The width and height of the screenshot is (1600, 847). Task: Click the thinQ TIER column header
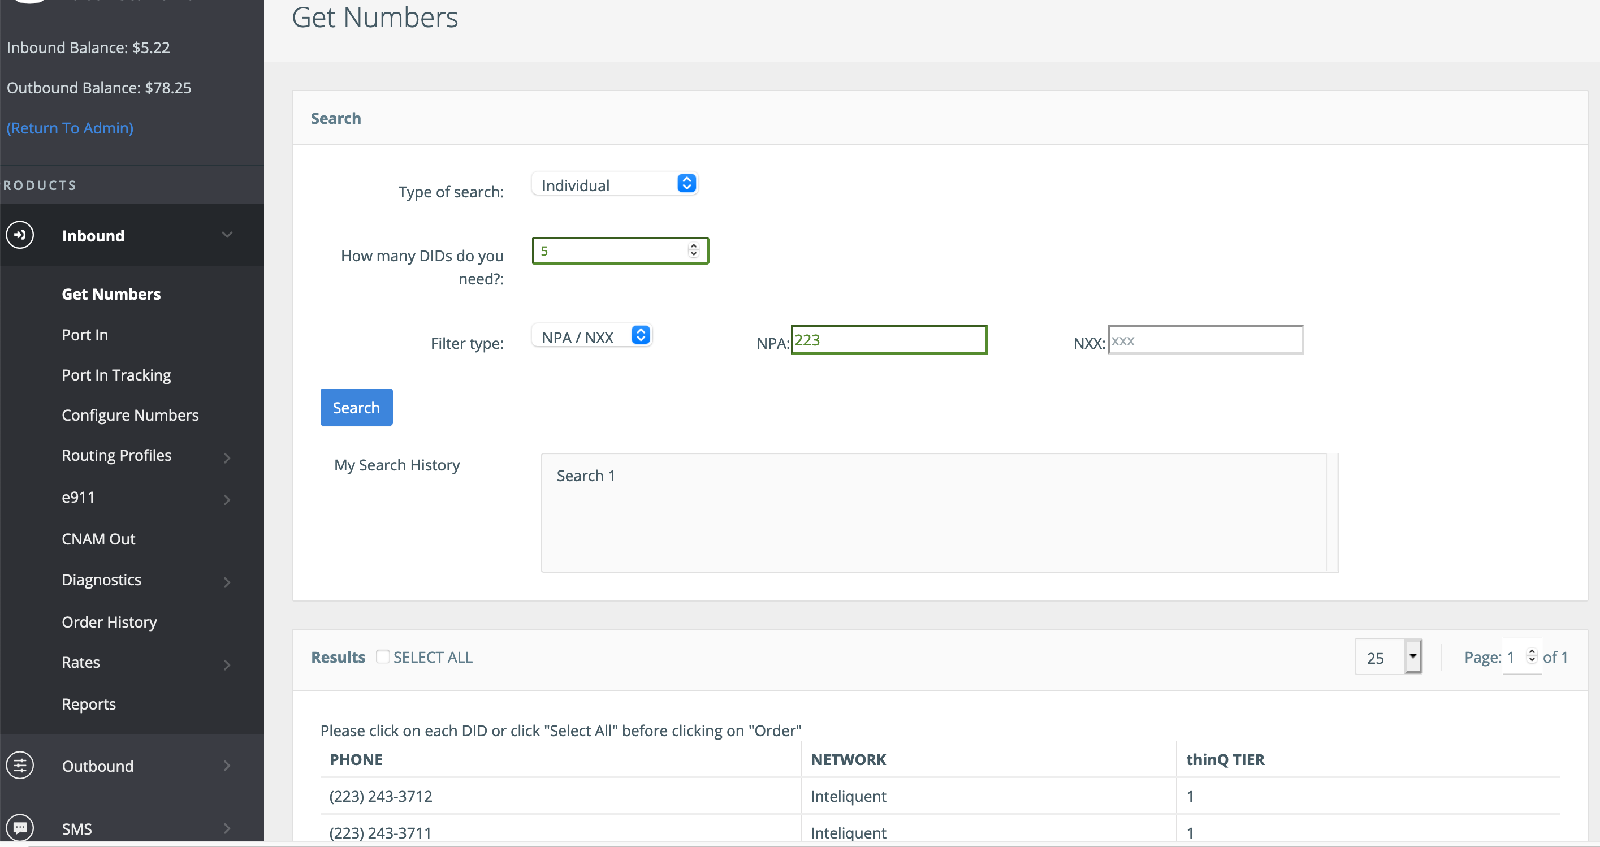(x=1226, y=759)
